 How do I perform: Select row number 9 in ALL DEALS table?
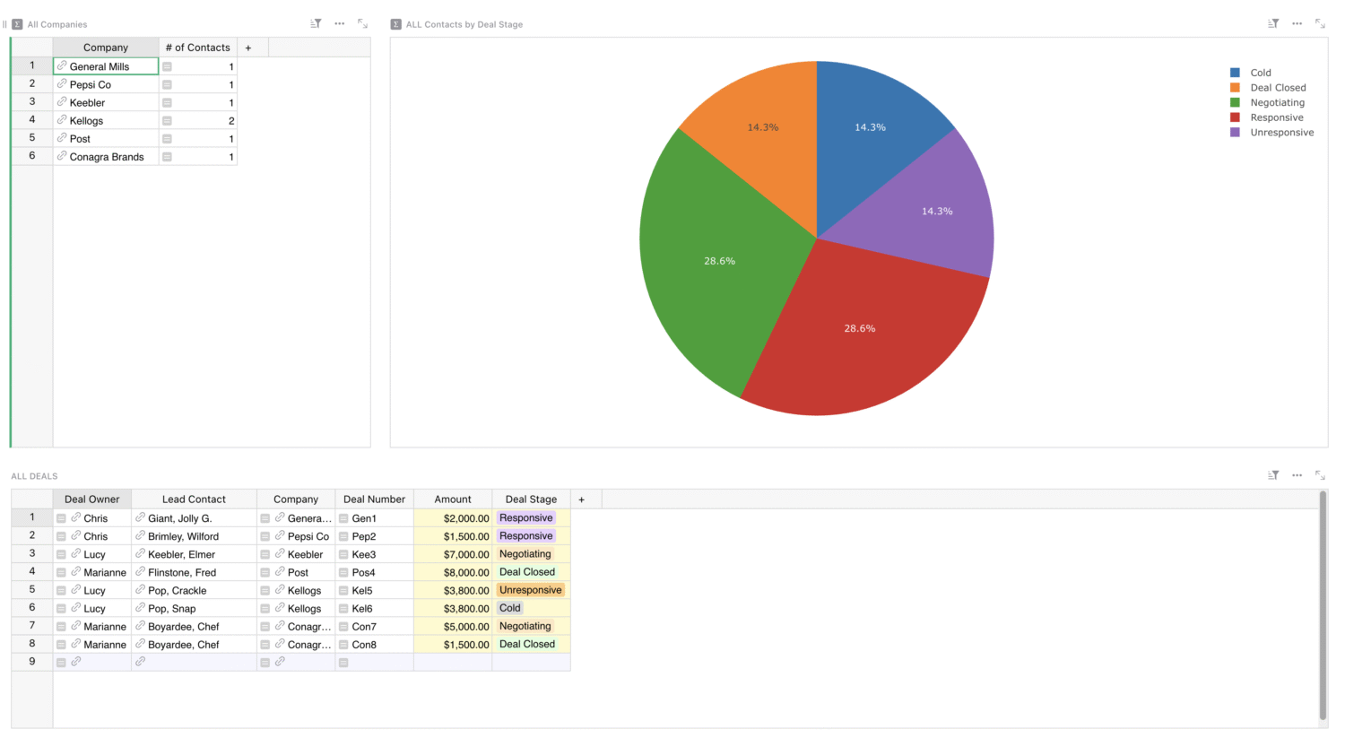tap(32, 662)
